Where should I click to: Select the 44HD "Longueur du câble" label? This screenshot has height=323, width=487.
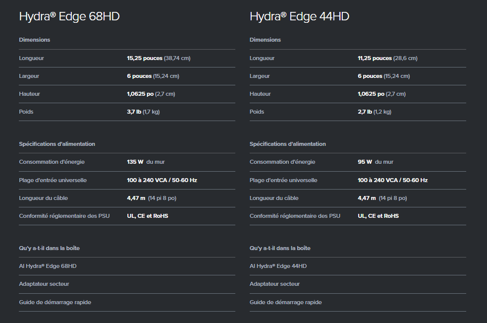(274, 198)
